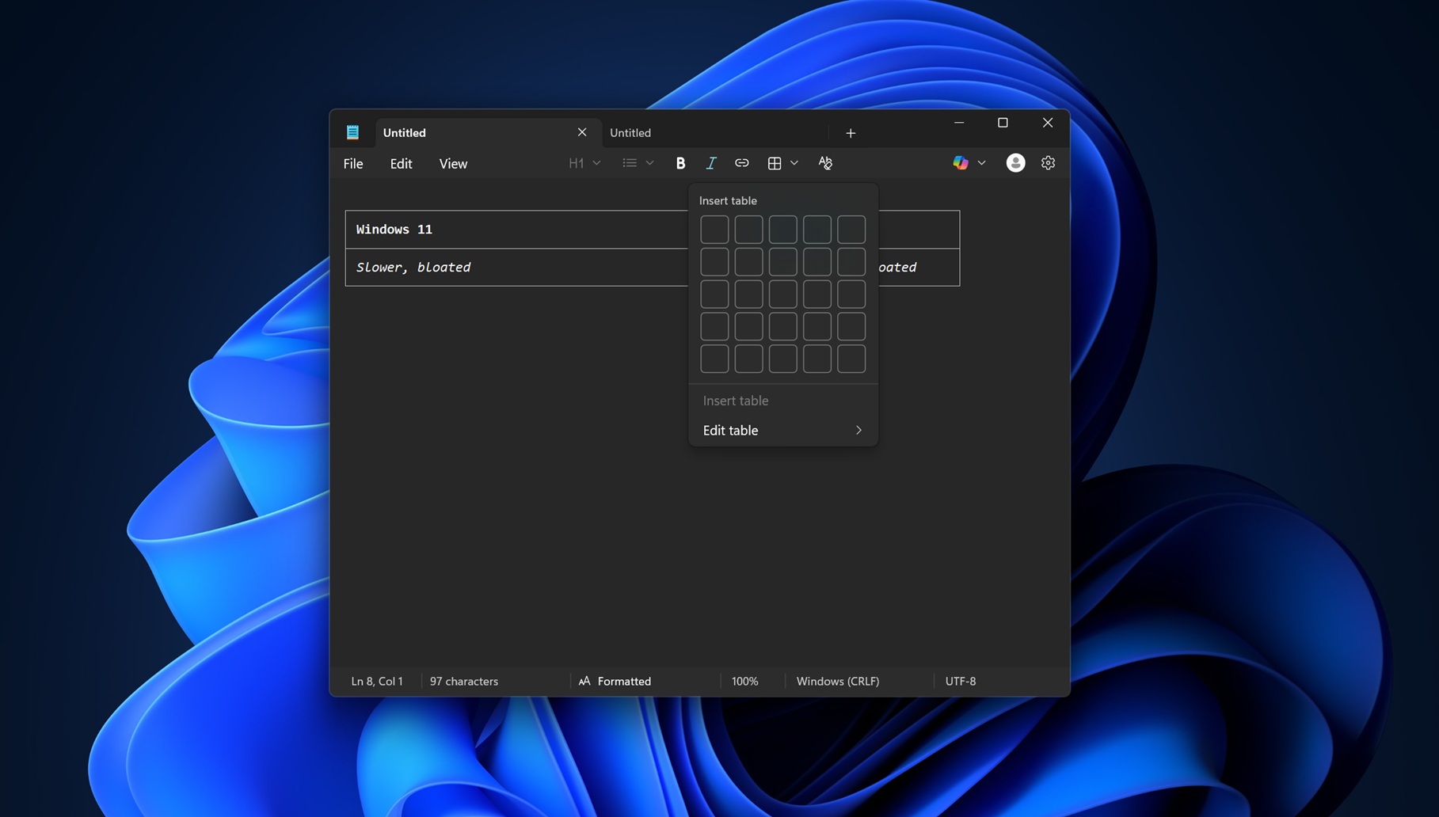Viewport: 1439px width, 817px height.
Task: Select a cell in the Insert table grid
Action: coord(714,229)
